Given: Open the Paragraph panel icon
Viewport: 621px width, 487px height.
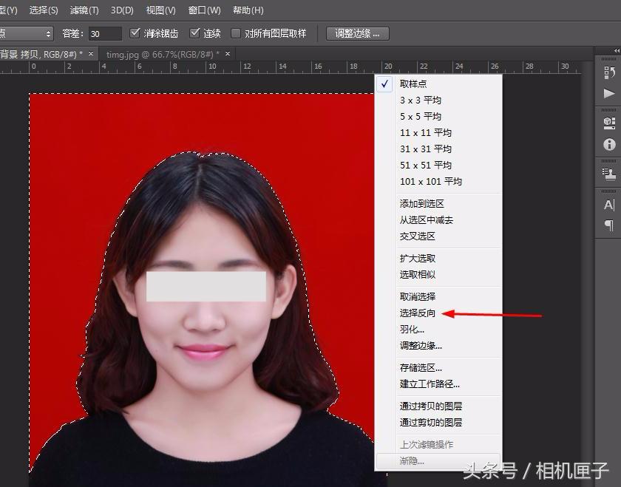Looking at the screenshot, I should click(610, 226).
